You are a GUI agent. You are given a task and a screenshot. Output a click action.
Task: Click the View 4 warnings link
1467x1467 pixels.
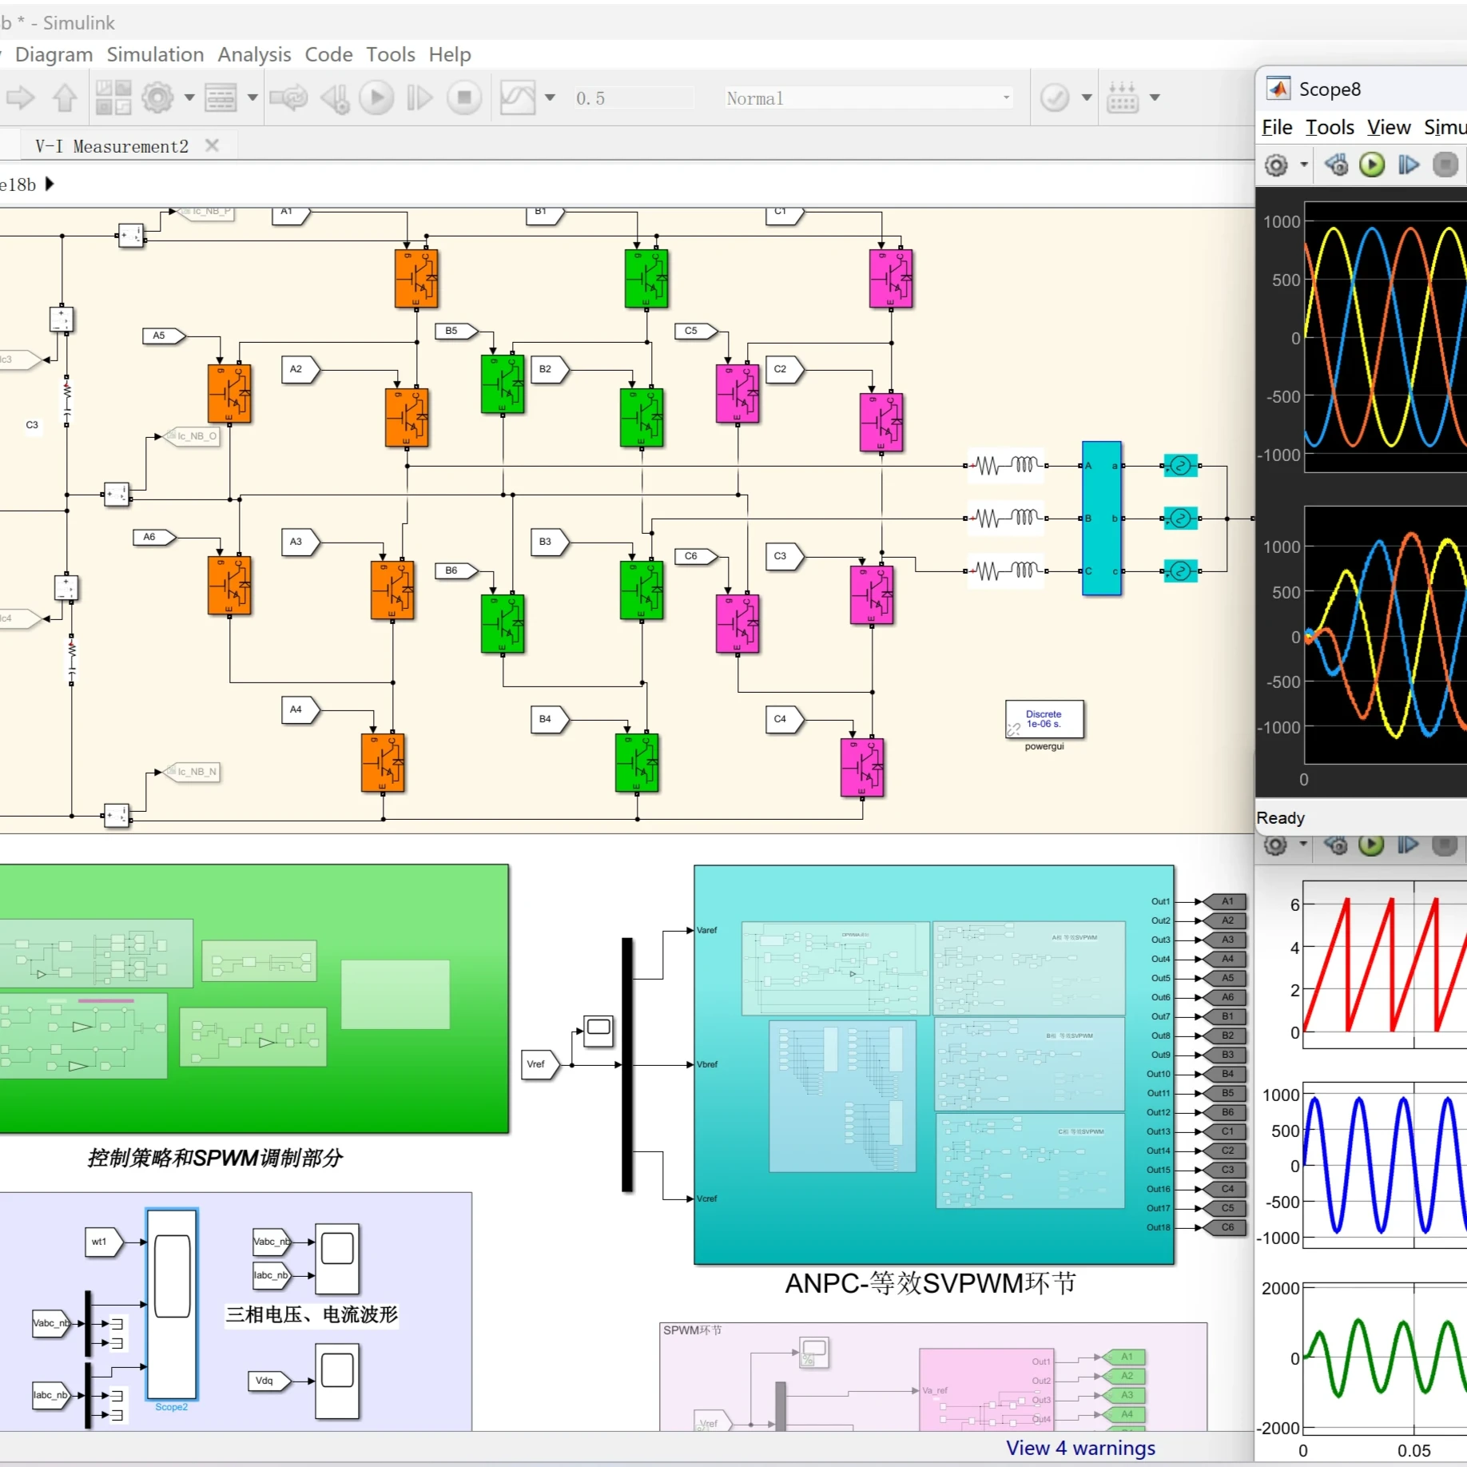click(1080, 1448)
